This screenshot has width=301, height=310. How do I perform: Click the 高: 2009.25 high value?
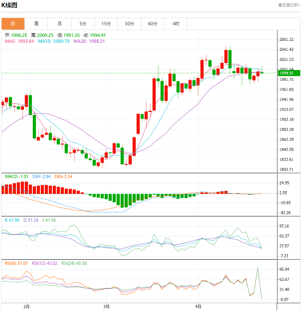coord(42,35)
